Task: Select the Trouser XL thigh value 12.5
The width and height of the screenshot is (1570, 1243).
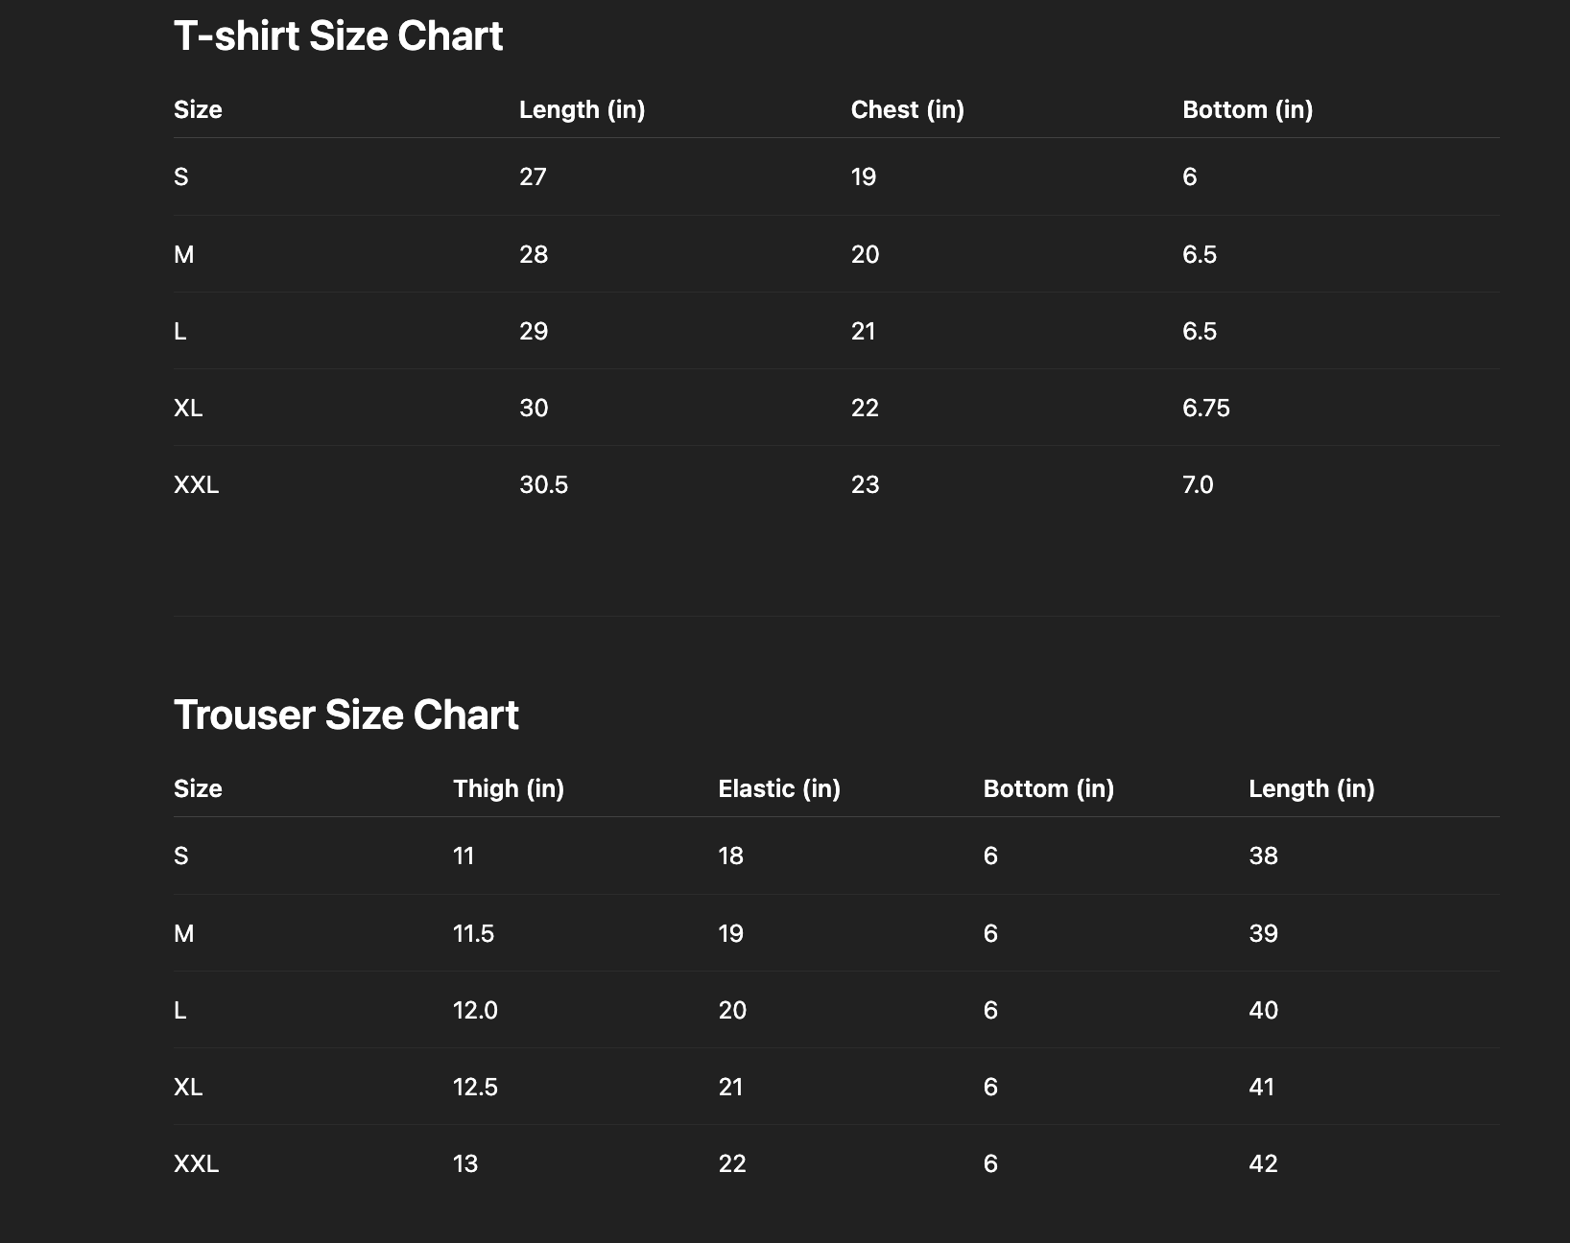Action: click(475, 1088)
